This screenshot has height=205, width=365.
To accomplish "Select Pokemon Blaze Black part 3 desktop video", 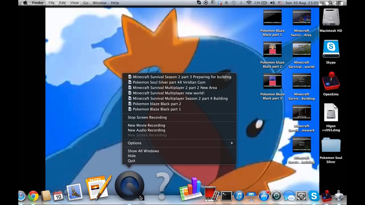I will [x=272, y=87].
